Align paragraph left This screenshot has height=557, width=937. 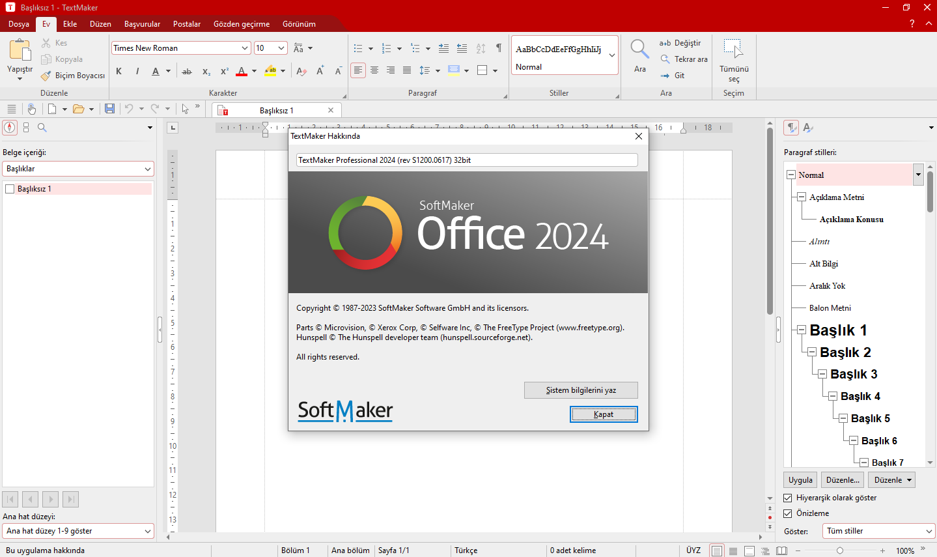pos(358,70)
